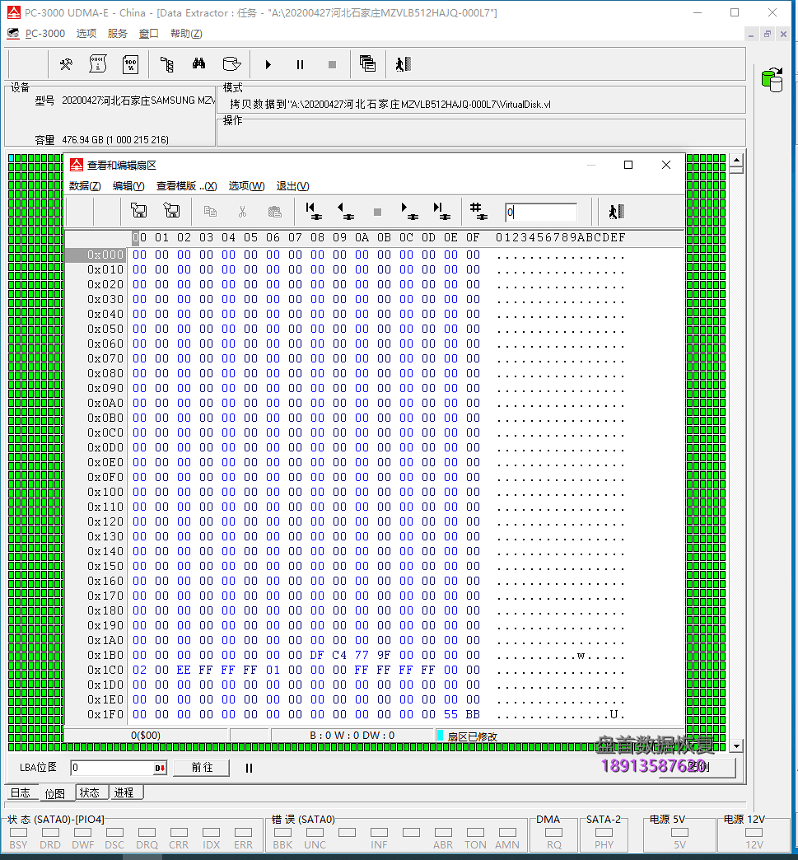Viewport: 798px width, 860px height.
Task: Go to next sector icon
Action: click(x=409, y=211)
